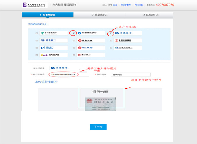Click the 您选择的是 label

tap(39, 68)
